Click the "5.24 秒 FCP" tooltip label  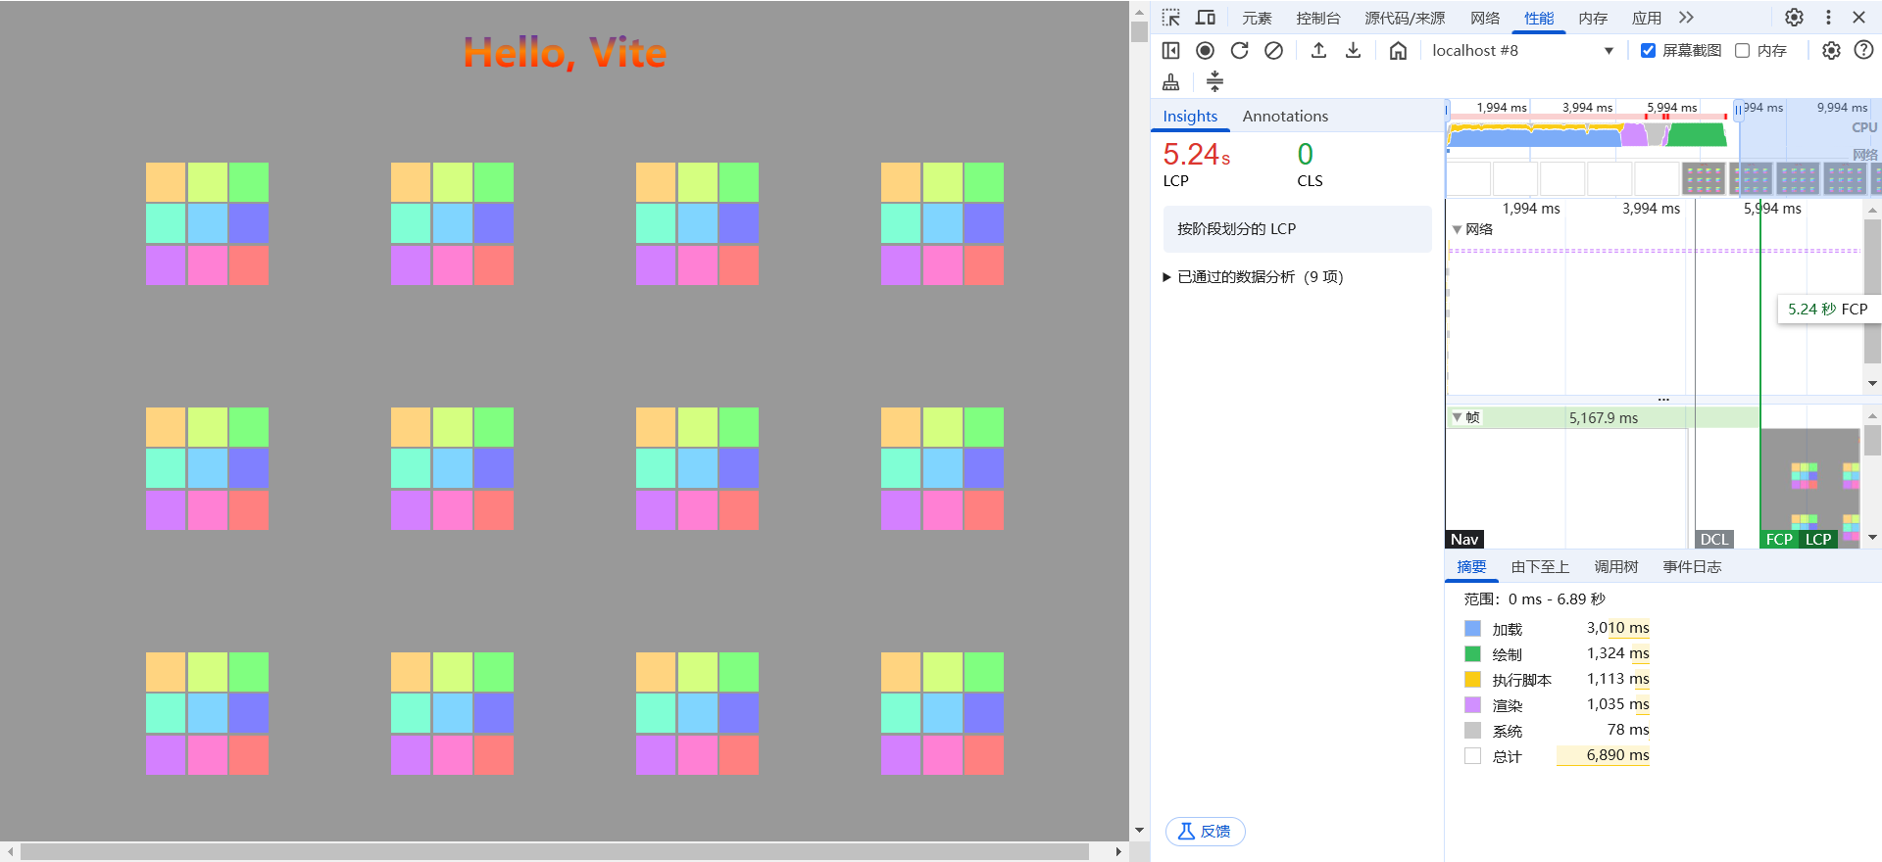pyautogui.click(x=1827, y=310)
